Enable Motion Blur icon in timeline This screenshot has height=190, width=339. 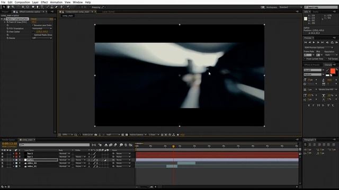pos(115,145)
